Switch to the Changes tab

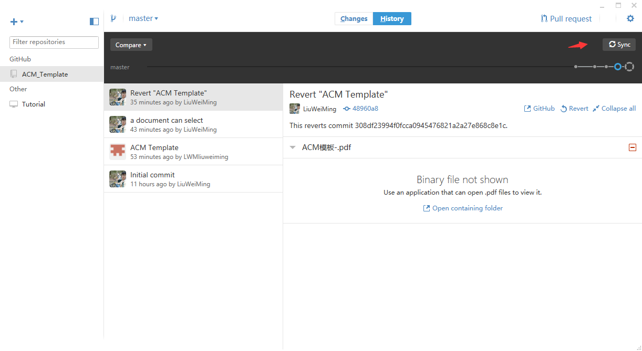tap(354, 18)
